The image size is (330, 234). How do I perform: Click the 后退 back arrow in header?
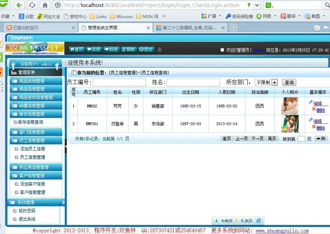point(94,49)
